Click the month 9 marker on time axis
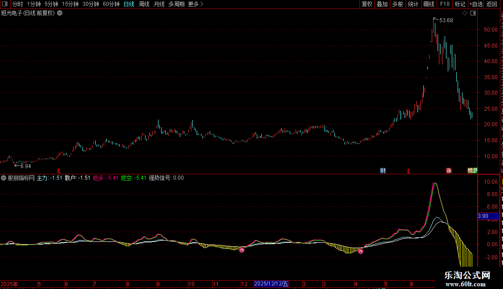 [x=158, y=284]
